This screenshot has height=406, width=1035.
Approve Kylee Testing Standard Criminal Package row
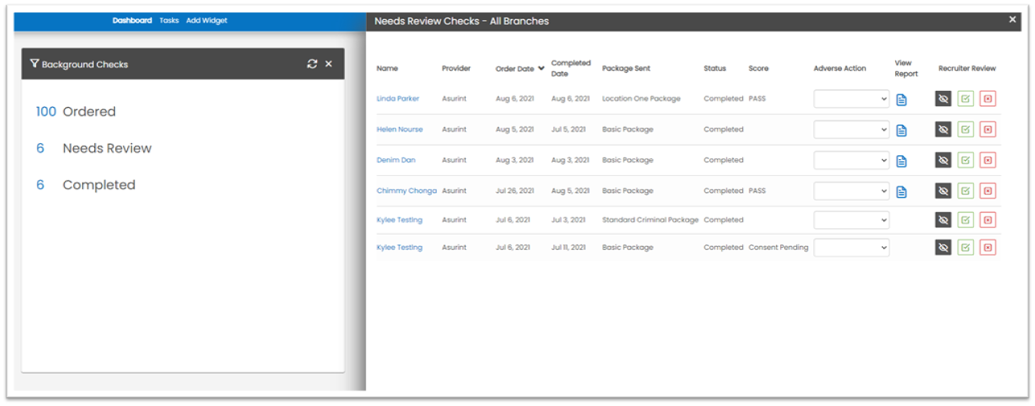[x=965, y=220]
